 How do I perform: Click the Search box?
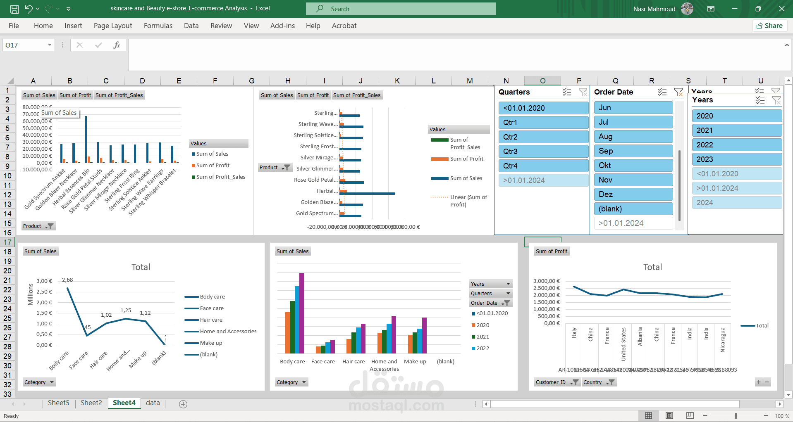(401, 9)
